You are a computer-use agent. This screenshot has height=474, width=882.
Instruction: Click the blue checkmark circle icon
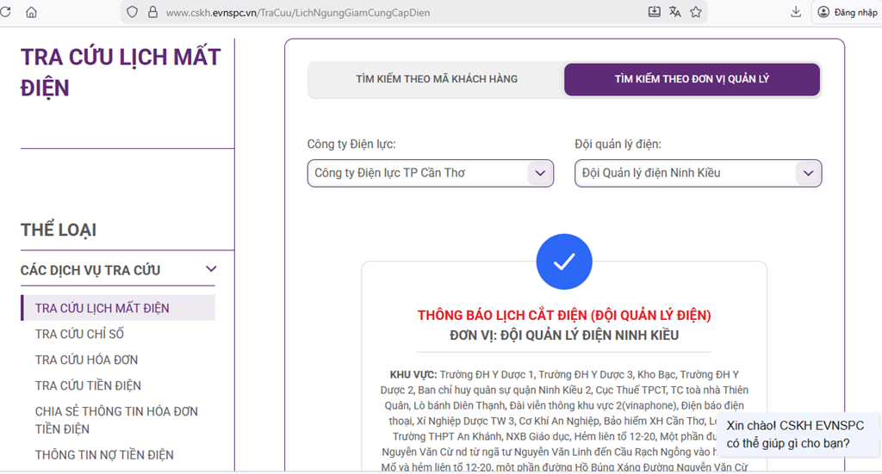pyautogui.click(x=563, y=262)
